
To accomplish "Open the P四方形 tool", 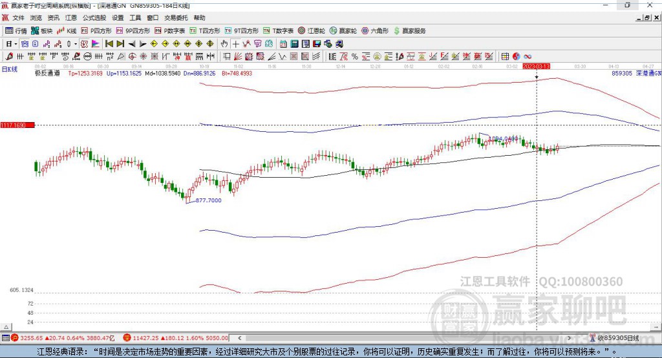I will pos(96,31).
